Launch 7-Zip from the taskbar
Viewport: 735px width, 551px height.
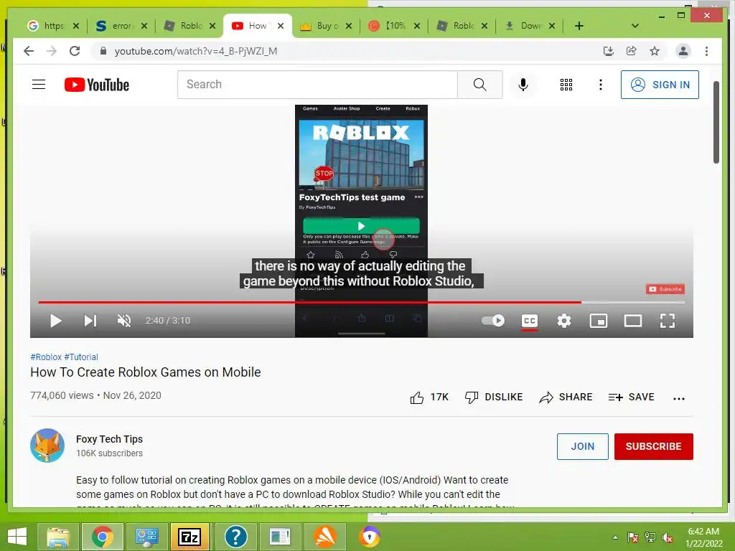(189, 537)
